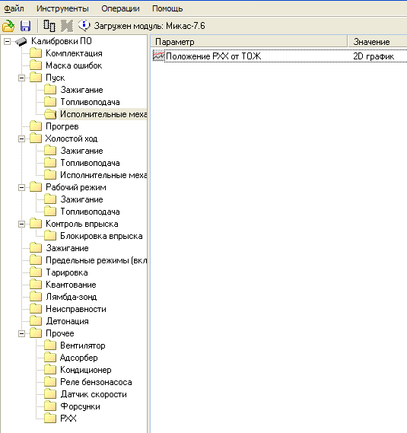
Task: Select the Холостой ход label
Action: pos(72,138)
